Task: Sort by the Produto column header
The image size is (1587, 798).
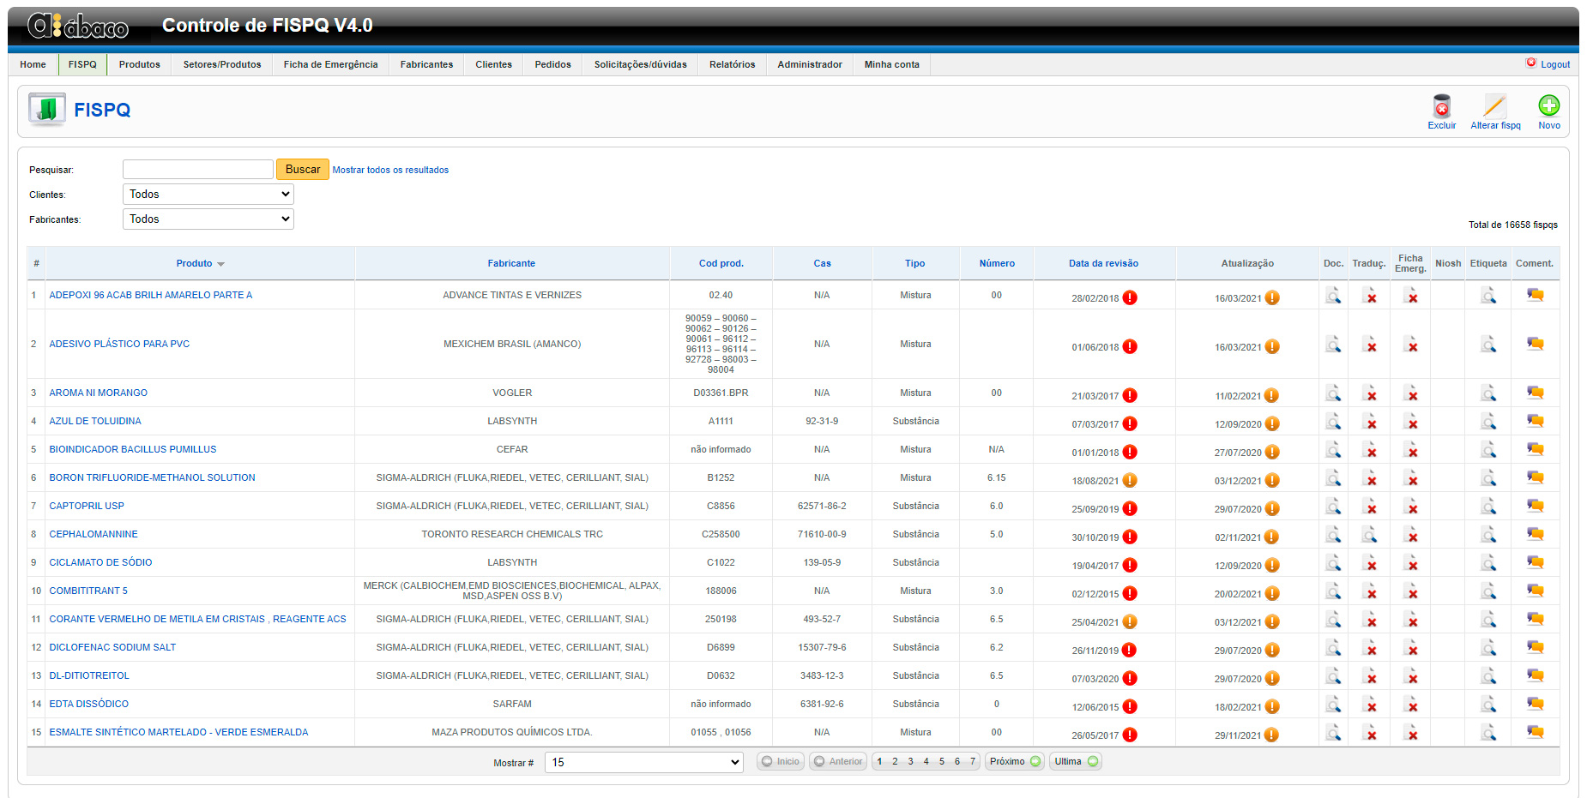Action: 194,264
